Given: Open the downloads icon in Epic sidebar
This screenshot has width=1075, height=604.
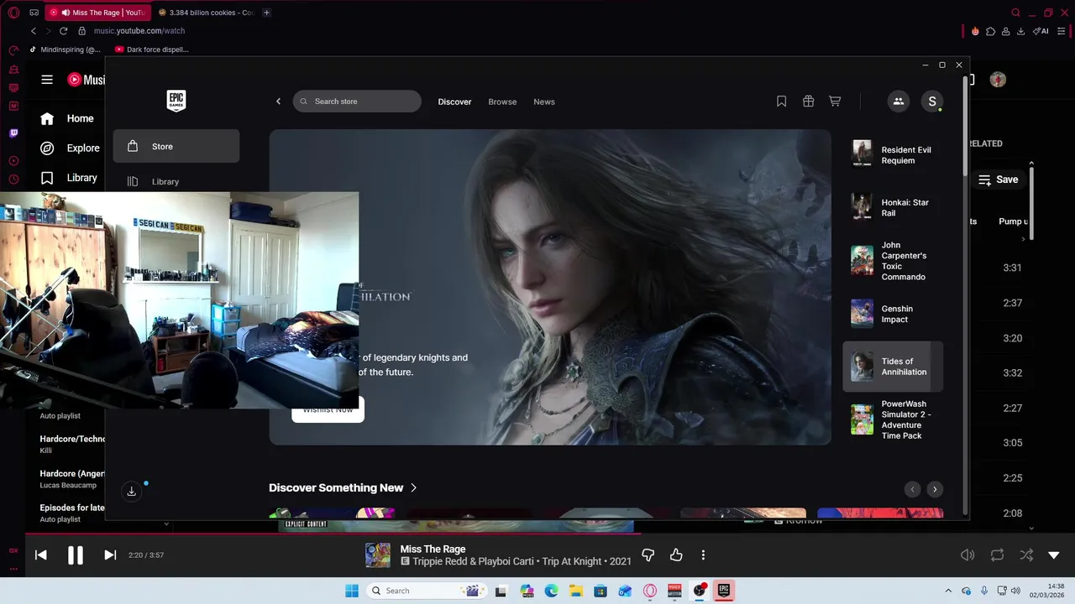Looking at the screenshot, I should pos(131,492).
